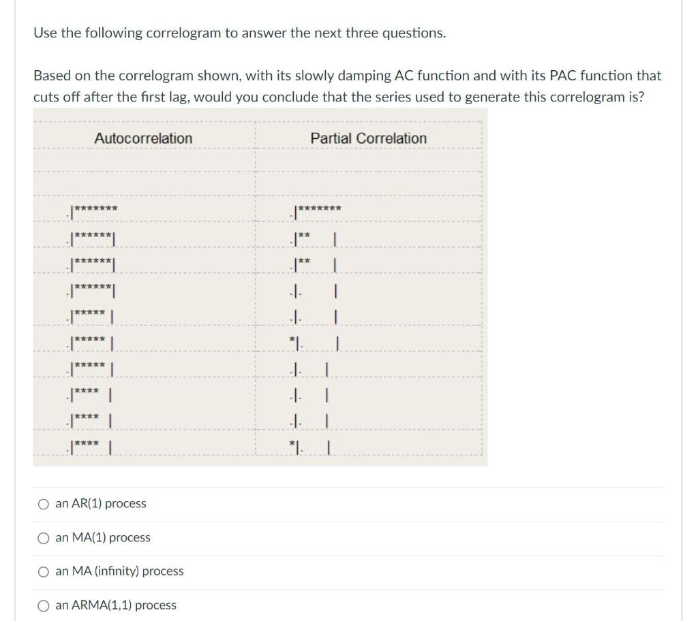Screen dimensions: 698x621
Task: Click the Autocorrelation column header
Action: pos(144,138)
